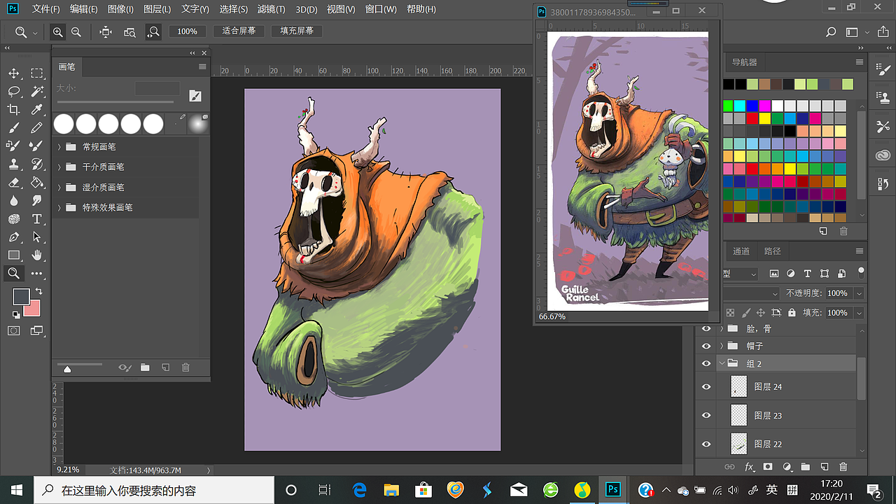The image size is (896, 504).
Task: Select the Rectangle shape tool
Action: [13, 255]
